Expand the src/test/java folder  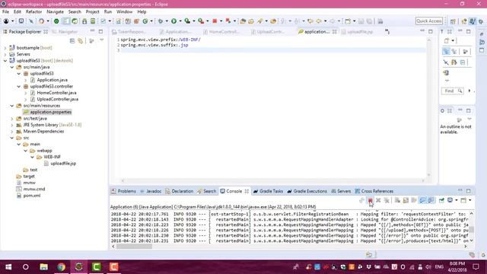tap(12, 119)
